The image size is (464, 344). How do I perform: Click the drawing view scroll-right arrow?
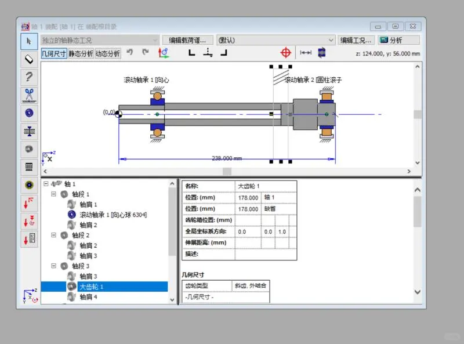tap(409, 171)
